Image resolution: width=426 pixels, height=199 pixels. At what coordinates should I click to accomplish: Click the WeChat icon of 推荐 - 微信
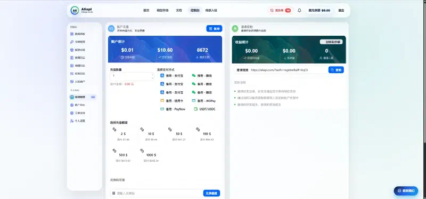click(x=194, y=75)
